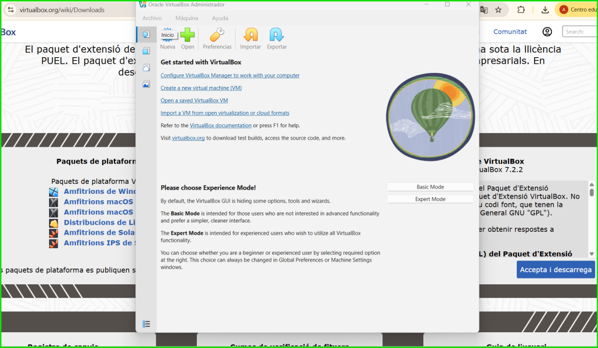The image size is (598, 348).
Task: Choose Basic Mode experience
Action: pyautogui.click(x=430, y=187)
